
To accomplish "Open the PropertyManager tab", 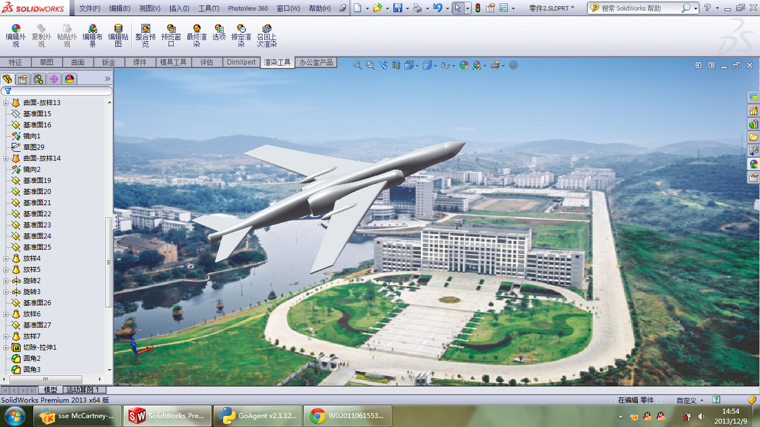I will tap(23, 79).
